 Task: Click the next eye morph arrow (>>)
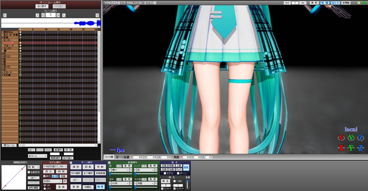coord(131,170)
